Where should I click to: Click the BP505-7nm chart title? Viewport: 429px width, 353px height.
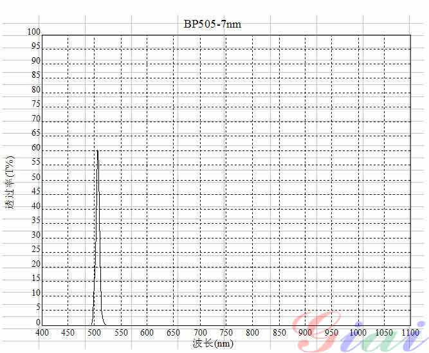pos(213,24)
